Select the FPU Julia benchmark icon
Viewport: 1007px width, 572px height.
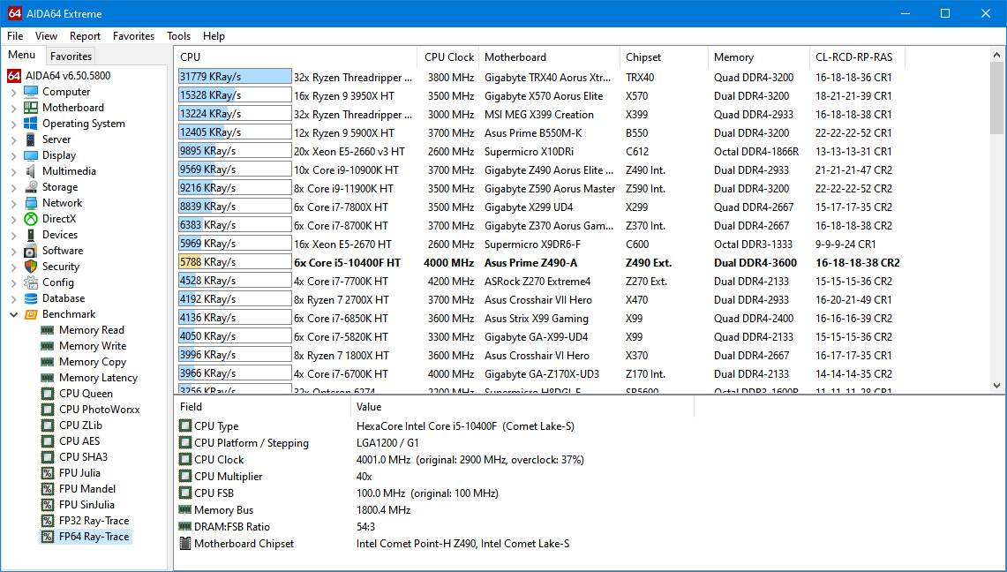(48, 473)
